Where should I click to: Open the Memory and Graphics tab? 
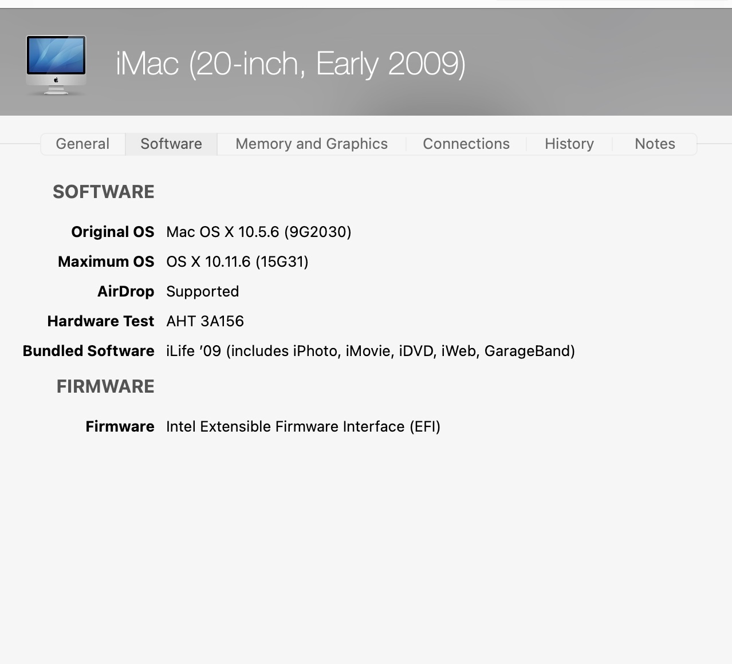[312, 144]
